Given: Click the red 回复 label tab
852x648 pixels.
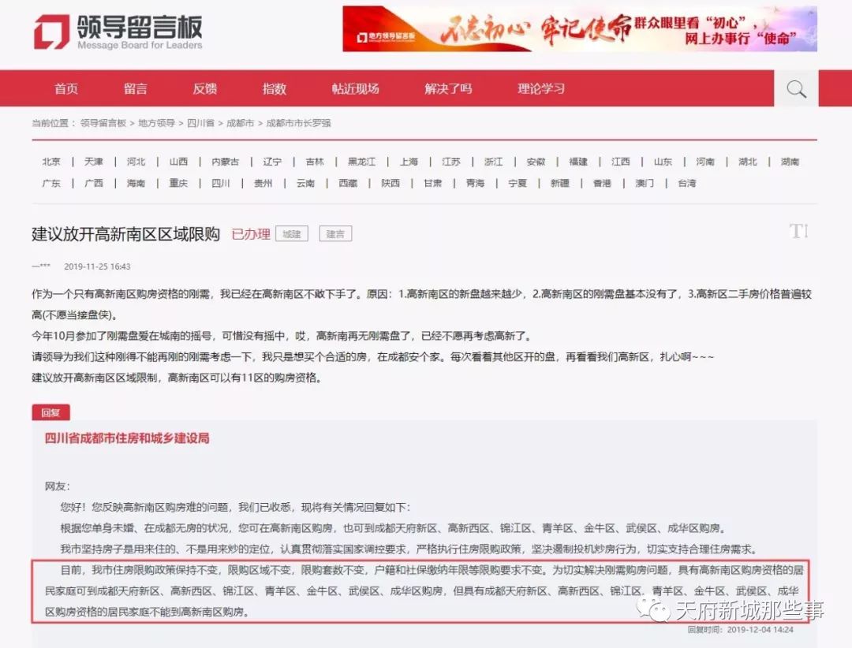Looking at the screenshot, I should point(50,412).
